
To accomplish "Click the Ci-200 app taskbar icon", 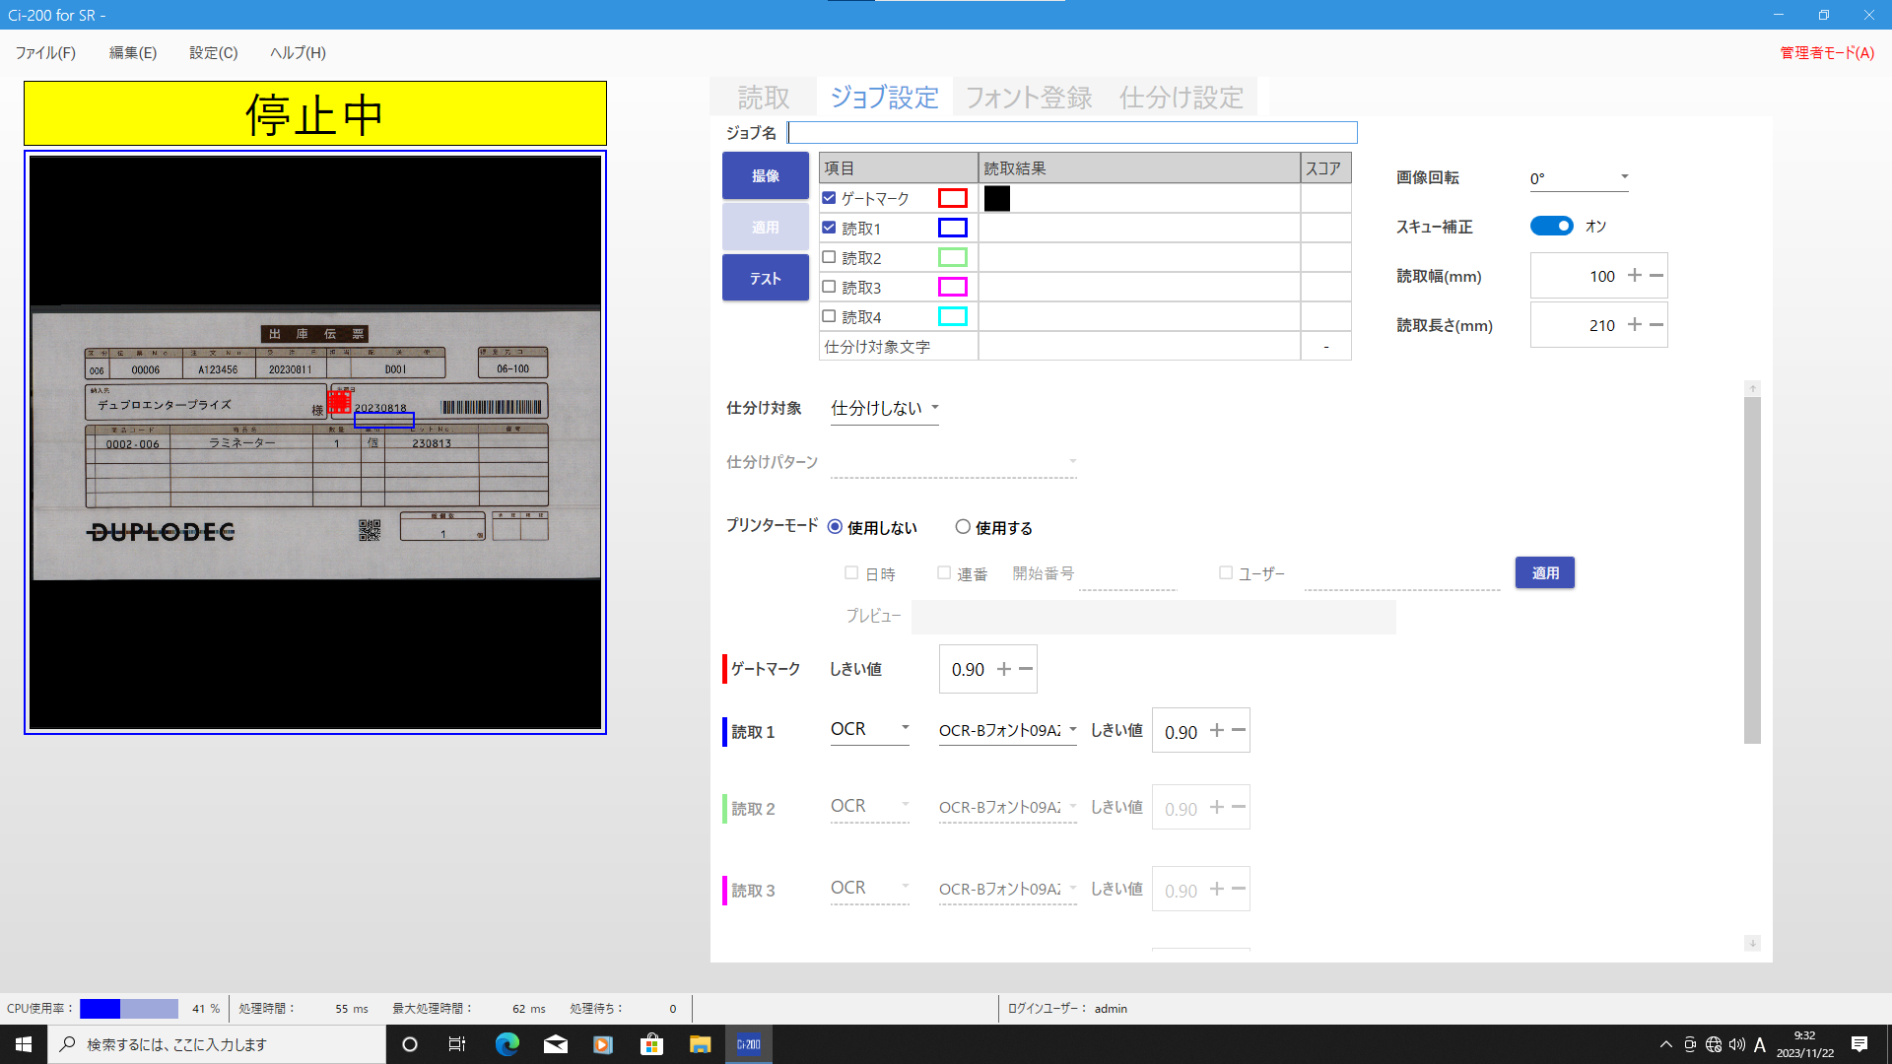I will (748, 1044).
